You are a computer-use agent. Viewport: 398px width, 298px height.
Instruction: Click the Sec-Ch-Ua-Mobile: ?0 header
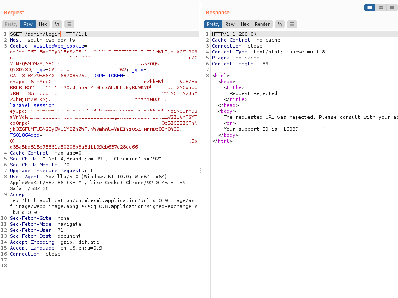click(x=40, y=165)
